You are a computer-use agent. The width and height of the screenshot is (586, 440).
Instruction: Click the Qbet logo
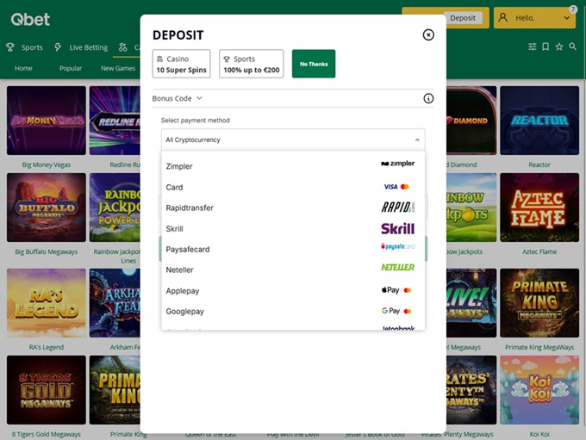point(28,18)
